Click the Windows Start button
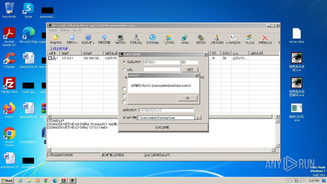 [7, 180]
